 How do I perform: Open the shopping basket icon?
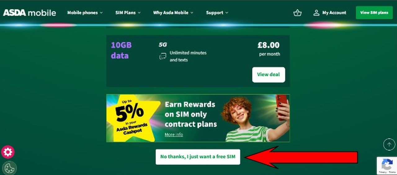tap(297, 13)
